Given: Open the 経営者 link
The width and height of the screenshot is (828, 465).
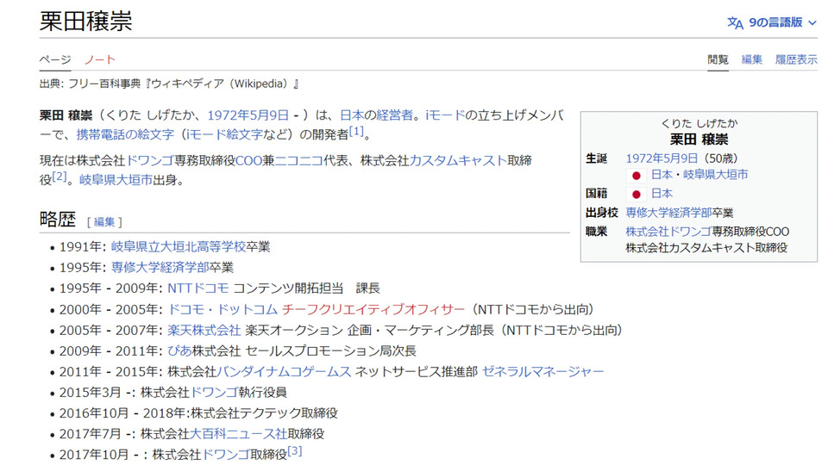Looking at the screenshot, I should coord(394,115).
